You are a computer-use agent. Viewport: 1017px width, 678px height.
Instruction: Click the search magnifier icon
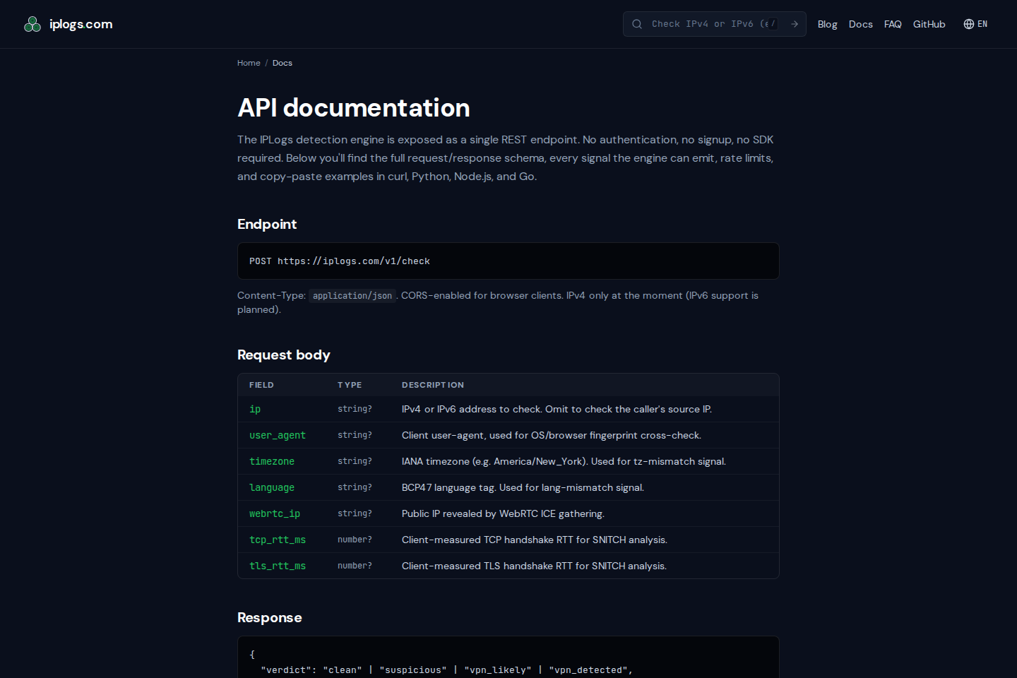(x=637, y=24)
